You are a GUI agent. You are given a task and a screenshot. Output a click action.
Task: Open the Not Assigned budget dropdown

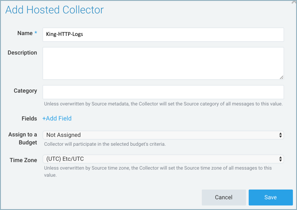163,135
